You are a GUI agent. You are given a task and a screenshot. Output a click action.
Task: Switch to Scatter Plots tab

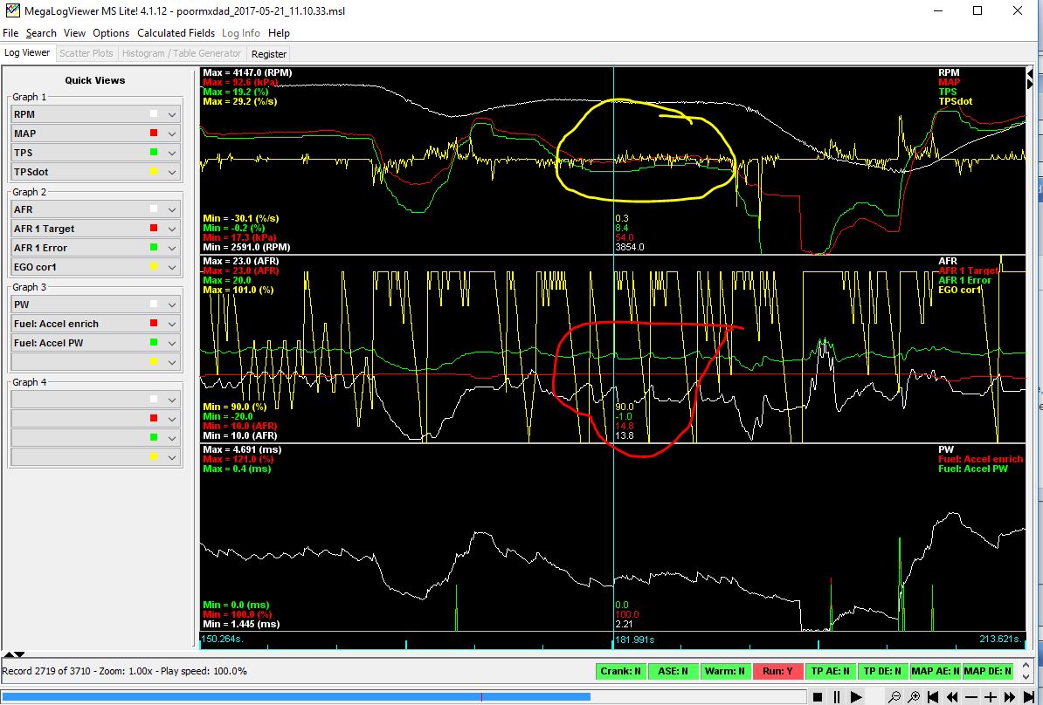click(86, 53)
